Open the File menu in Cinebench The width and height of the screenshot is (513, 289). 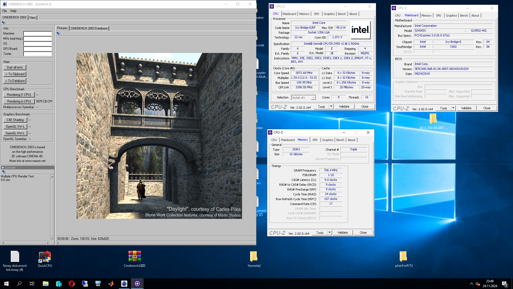pyautogui.click(x=5, y=11)
